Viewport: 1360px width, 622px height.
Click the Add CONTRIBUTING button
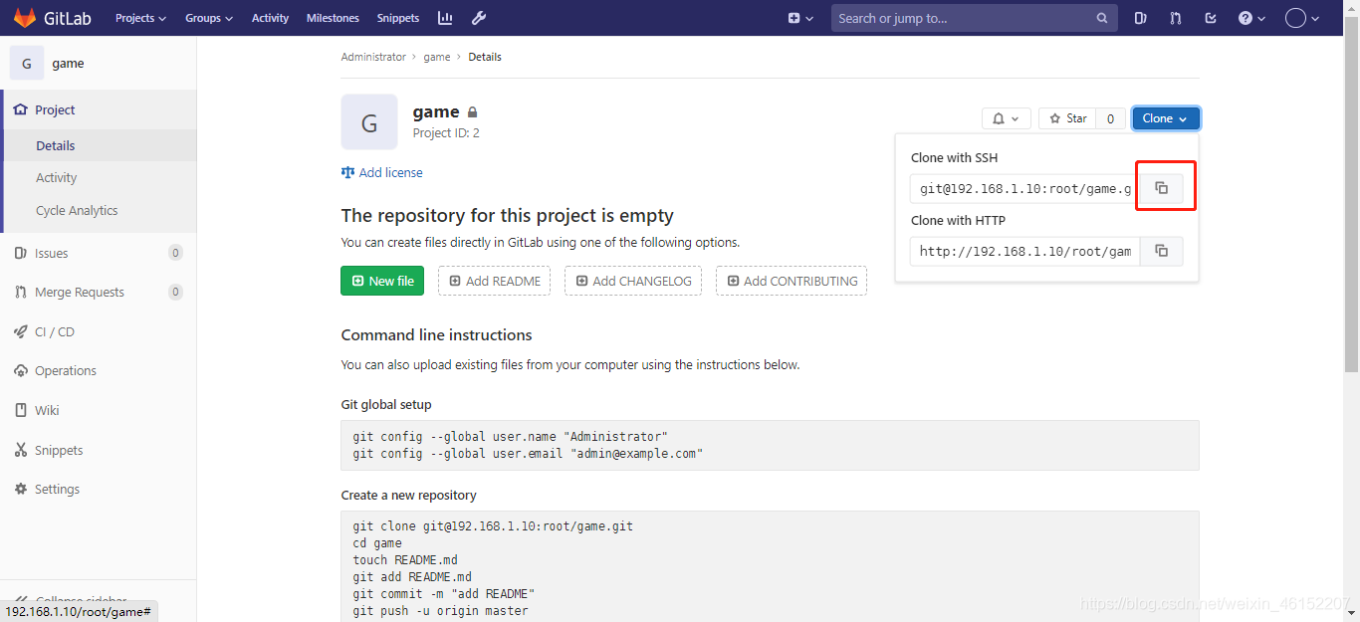click(792, 281)
